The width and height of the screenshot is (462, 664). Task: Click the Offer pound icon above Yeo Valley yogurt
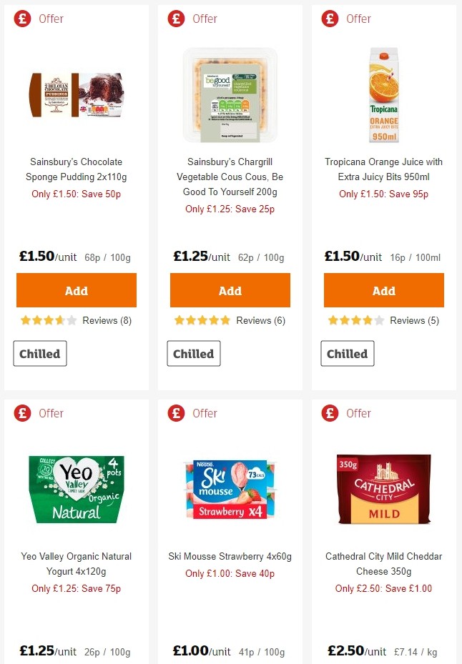(22, 413)
